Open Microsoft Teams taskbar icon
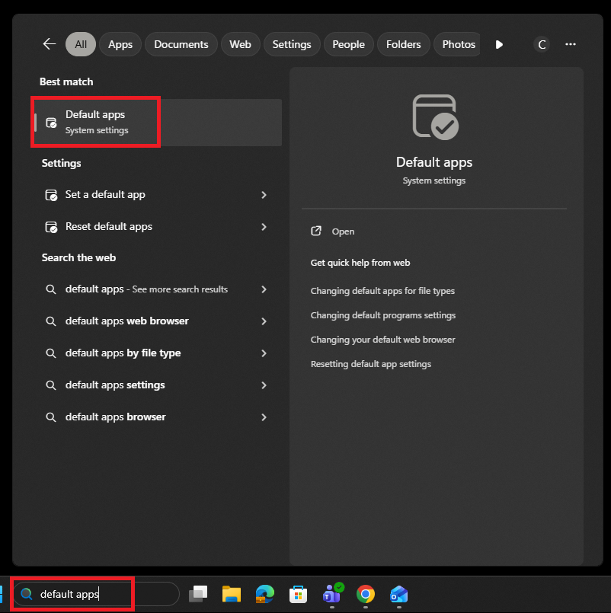The image size is (611, 613). click(332, 594)
